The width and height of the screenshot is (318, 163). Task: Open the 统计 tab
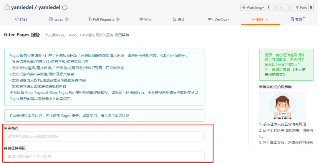(x=179, y=19)
